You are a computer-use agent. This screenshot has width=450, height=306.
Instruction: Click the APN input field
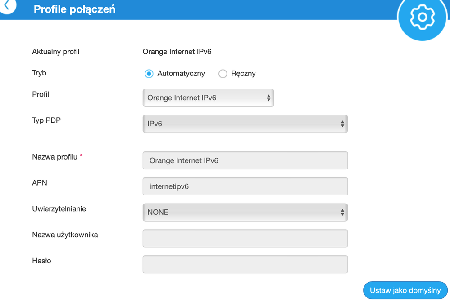[x=245, y=186]
